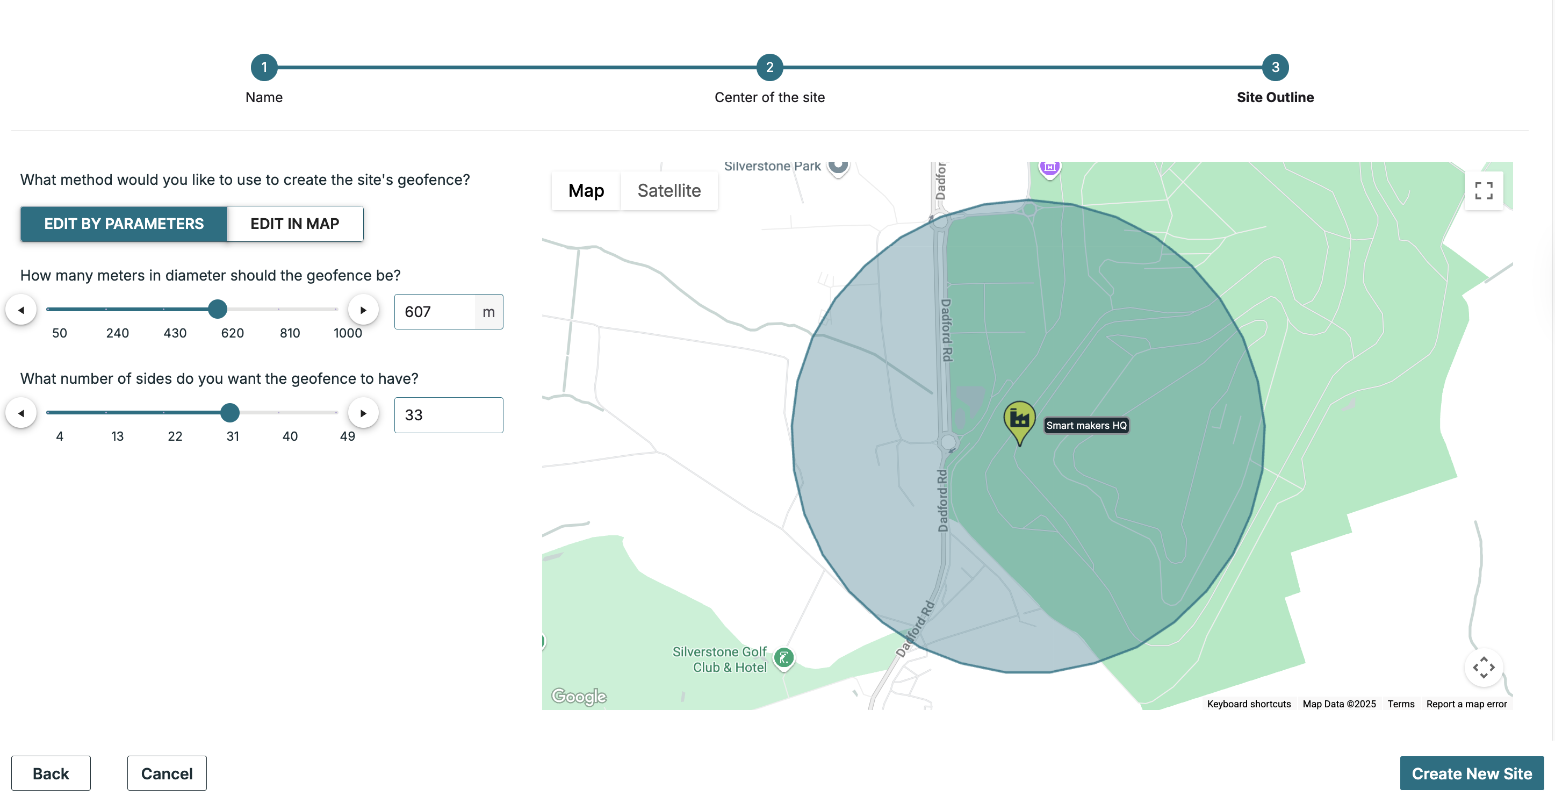The height and width of the screenshot is (803, 1555).
Task: Increase diameter with the right arrow button
Action: pyautogui.click(x=363, y=310)
